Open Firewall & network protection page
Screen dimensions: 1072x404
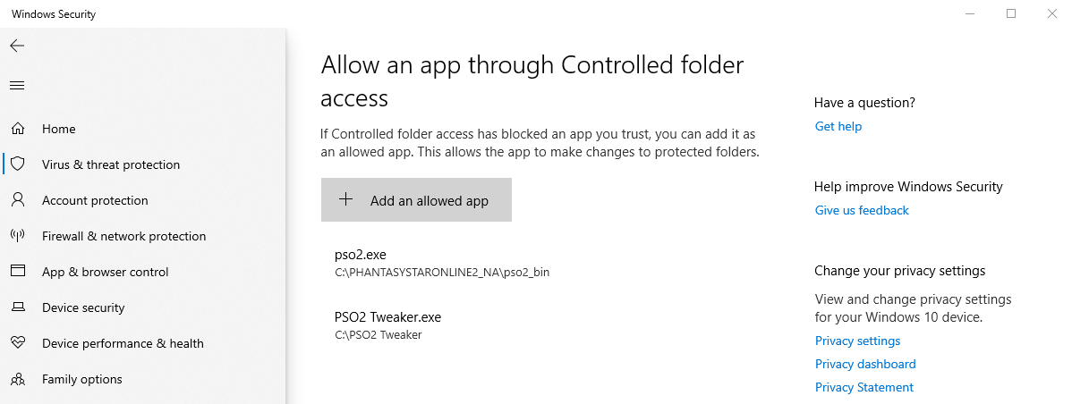click(x=123, y=236)
